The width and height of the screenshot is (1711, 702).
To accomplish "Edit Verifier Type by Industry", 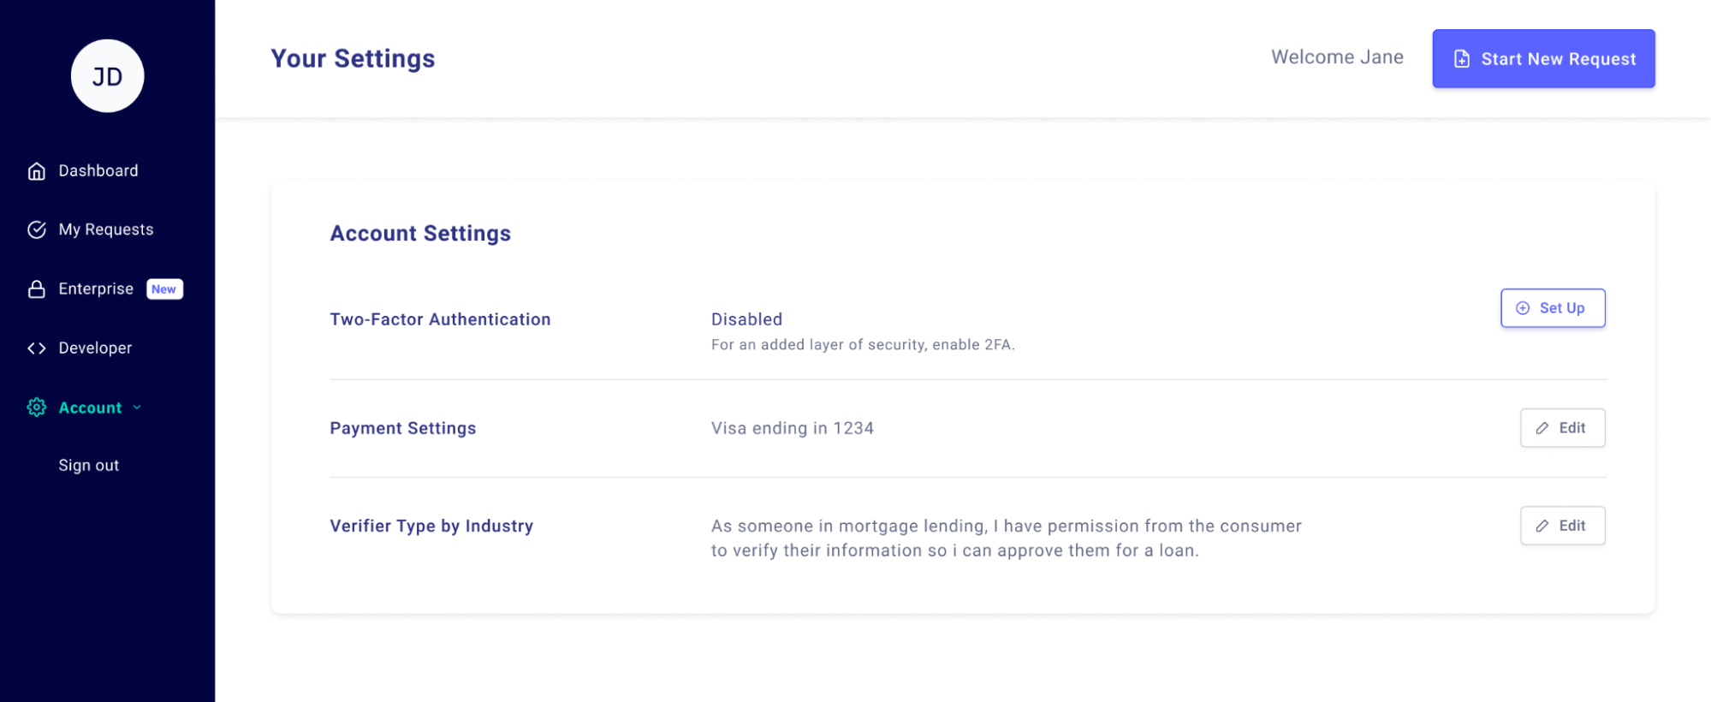I will click(1562, 526).
